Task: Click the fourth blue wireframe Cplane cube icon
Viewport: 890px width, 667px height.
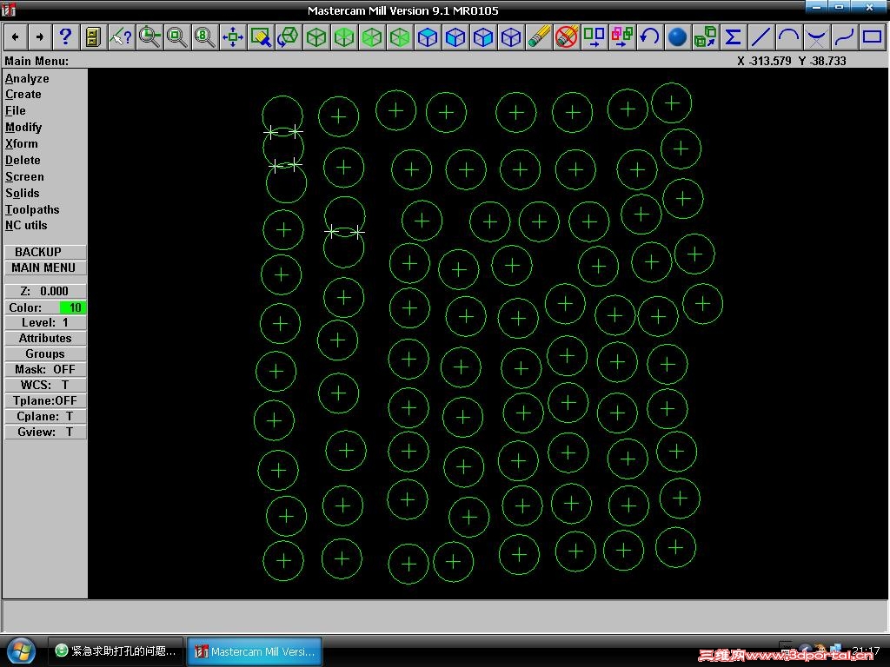Action: tap(510, 37)
